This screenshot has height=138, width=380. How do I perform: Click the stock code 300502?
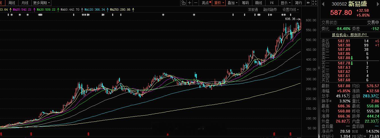tap(339, 4)
